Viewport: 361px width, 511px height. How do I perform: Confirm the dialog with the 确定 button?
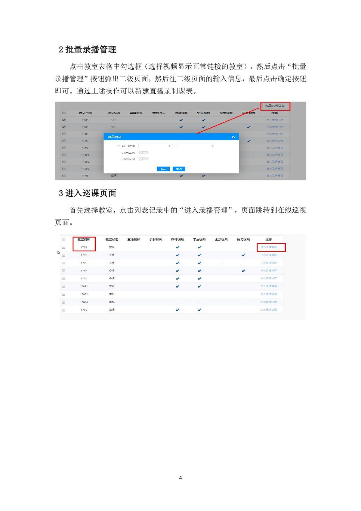pyautogui.click(x=163, y=169)
